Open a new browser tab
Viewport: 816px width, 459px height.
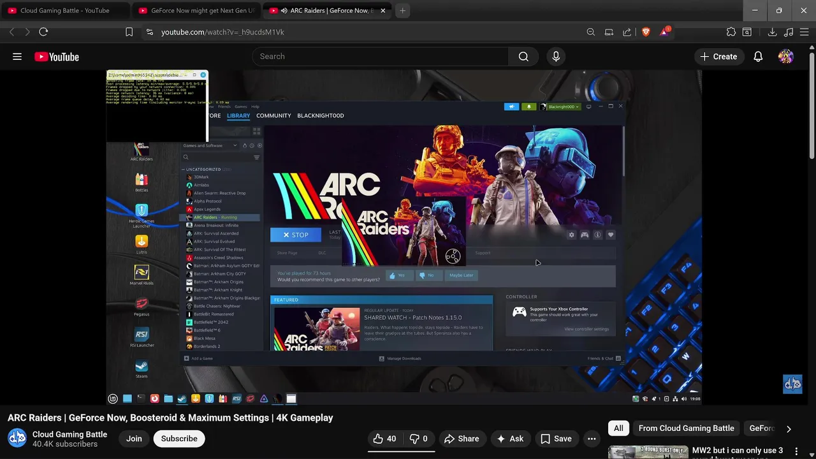402,10
